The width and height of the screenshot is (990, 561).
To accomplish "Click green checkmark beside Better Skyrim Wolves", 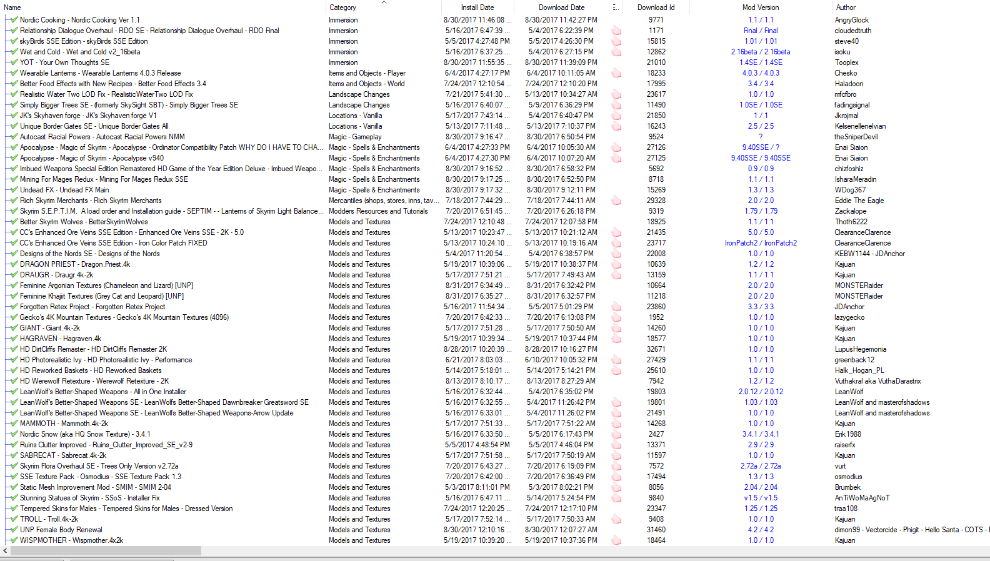I will (x=14, y=222).
